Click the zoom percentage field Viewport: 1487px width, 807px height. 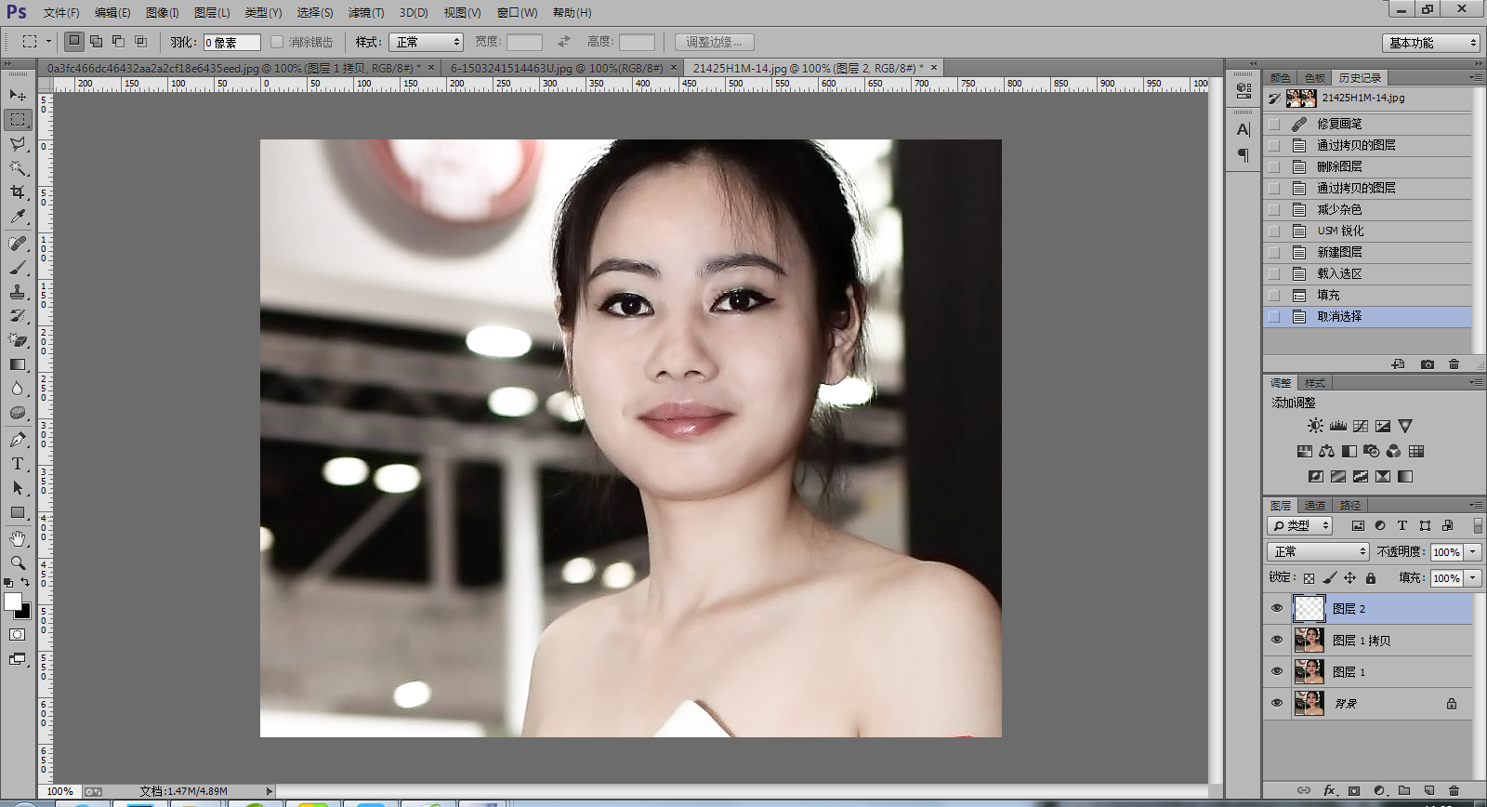point(60,791)
